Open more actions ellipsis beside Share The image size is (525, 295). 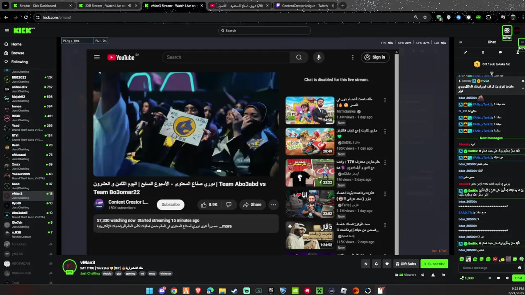273,204
